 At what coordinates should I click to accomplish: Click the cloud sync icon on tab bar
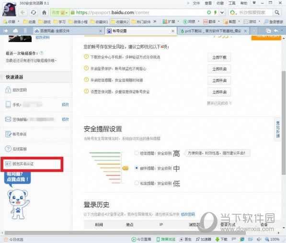(x=15, y=31)
